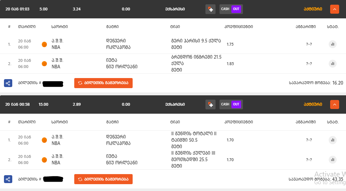Click basketball icon beside Gary Harris bet row
The width and height of the screenshot is (346, 191).
[x=44, y=44]
